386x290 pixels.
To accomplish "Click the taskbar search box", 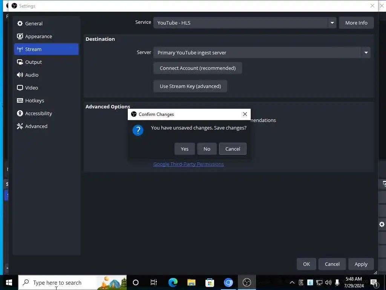I will click(x=73, y=282).
